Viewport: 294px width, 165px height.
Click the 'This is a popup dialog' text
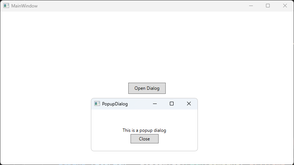coord(144,130)
